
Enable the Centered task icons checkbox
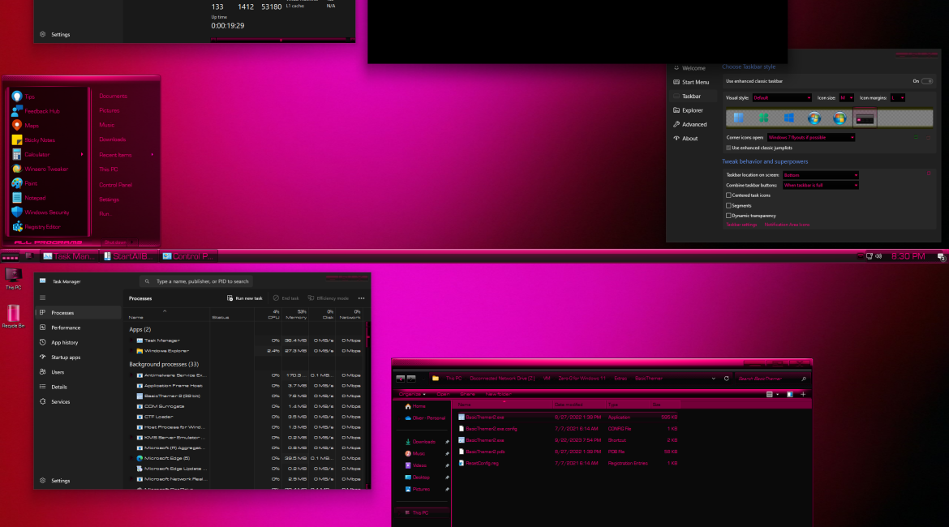(x=728, y=195)
